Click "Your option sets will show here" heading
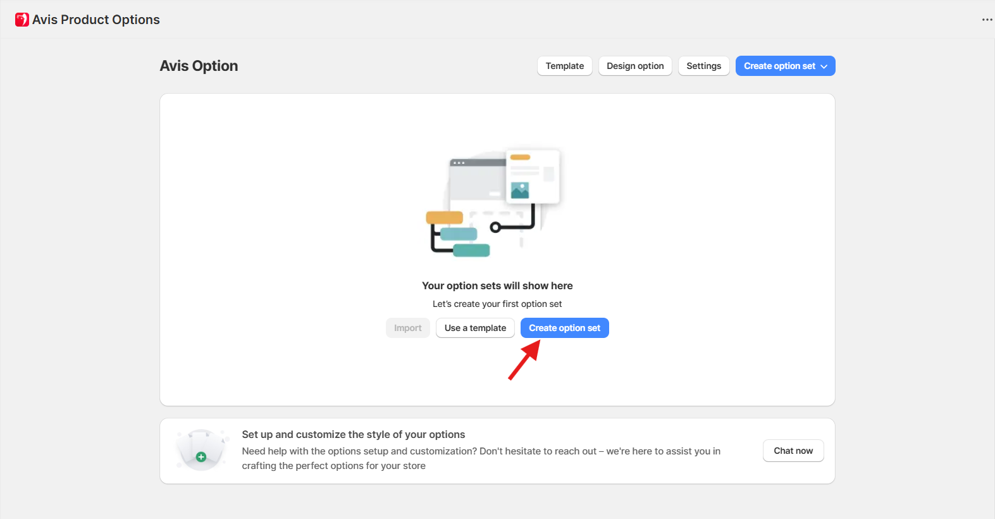The height and width of the screenshot is (519, 995). [497, 285]
